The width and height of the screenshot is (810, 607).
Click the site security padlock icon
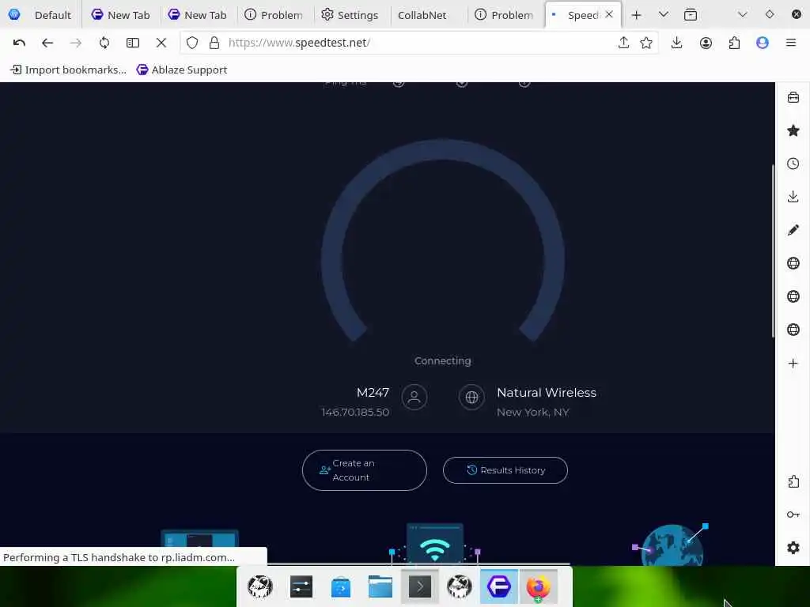[214, 43]
